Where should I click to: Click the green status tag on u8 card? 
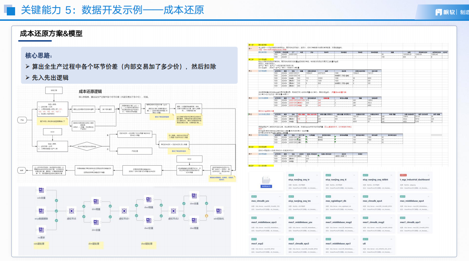coord(366,239)
